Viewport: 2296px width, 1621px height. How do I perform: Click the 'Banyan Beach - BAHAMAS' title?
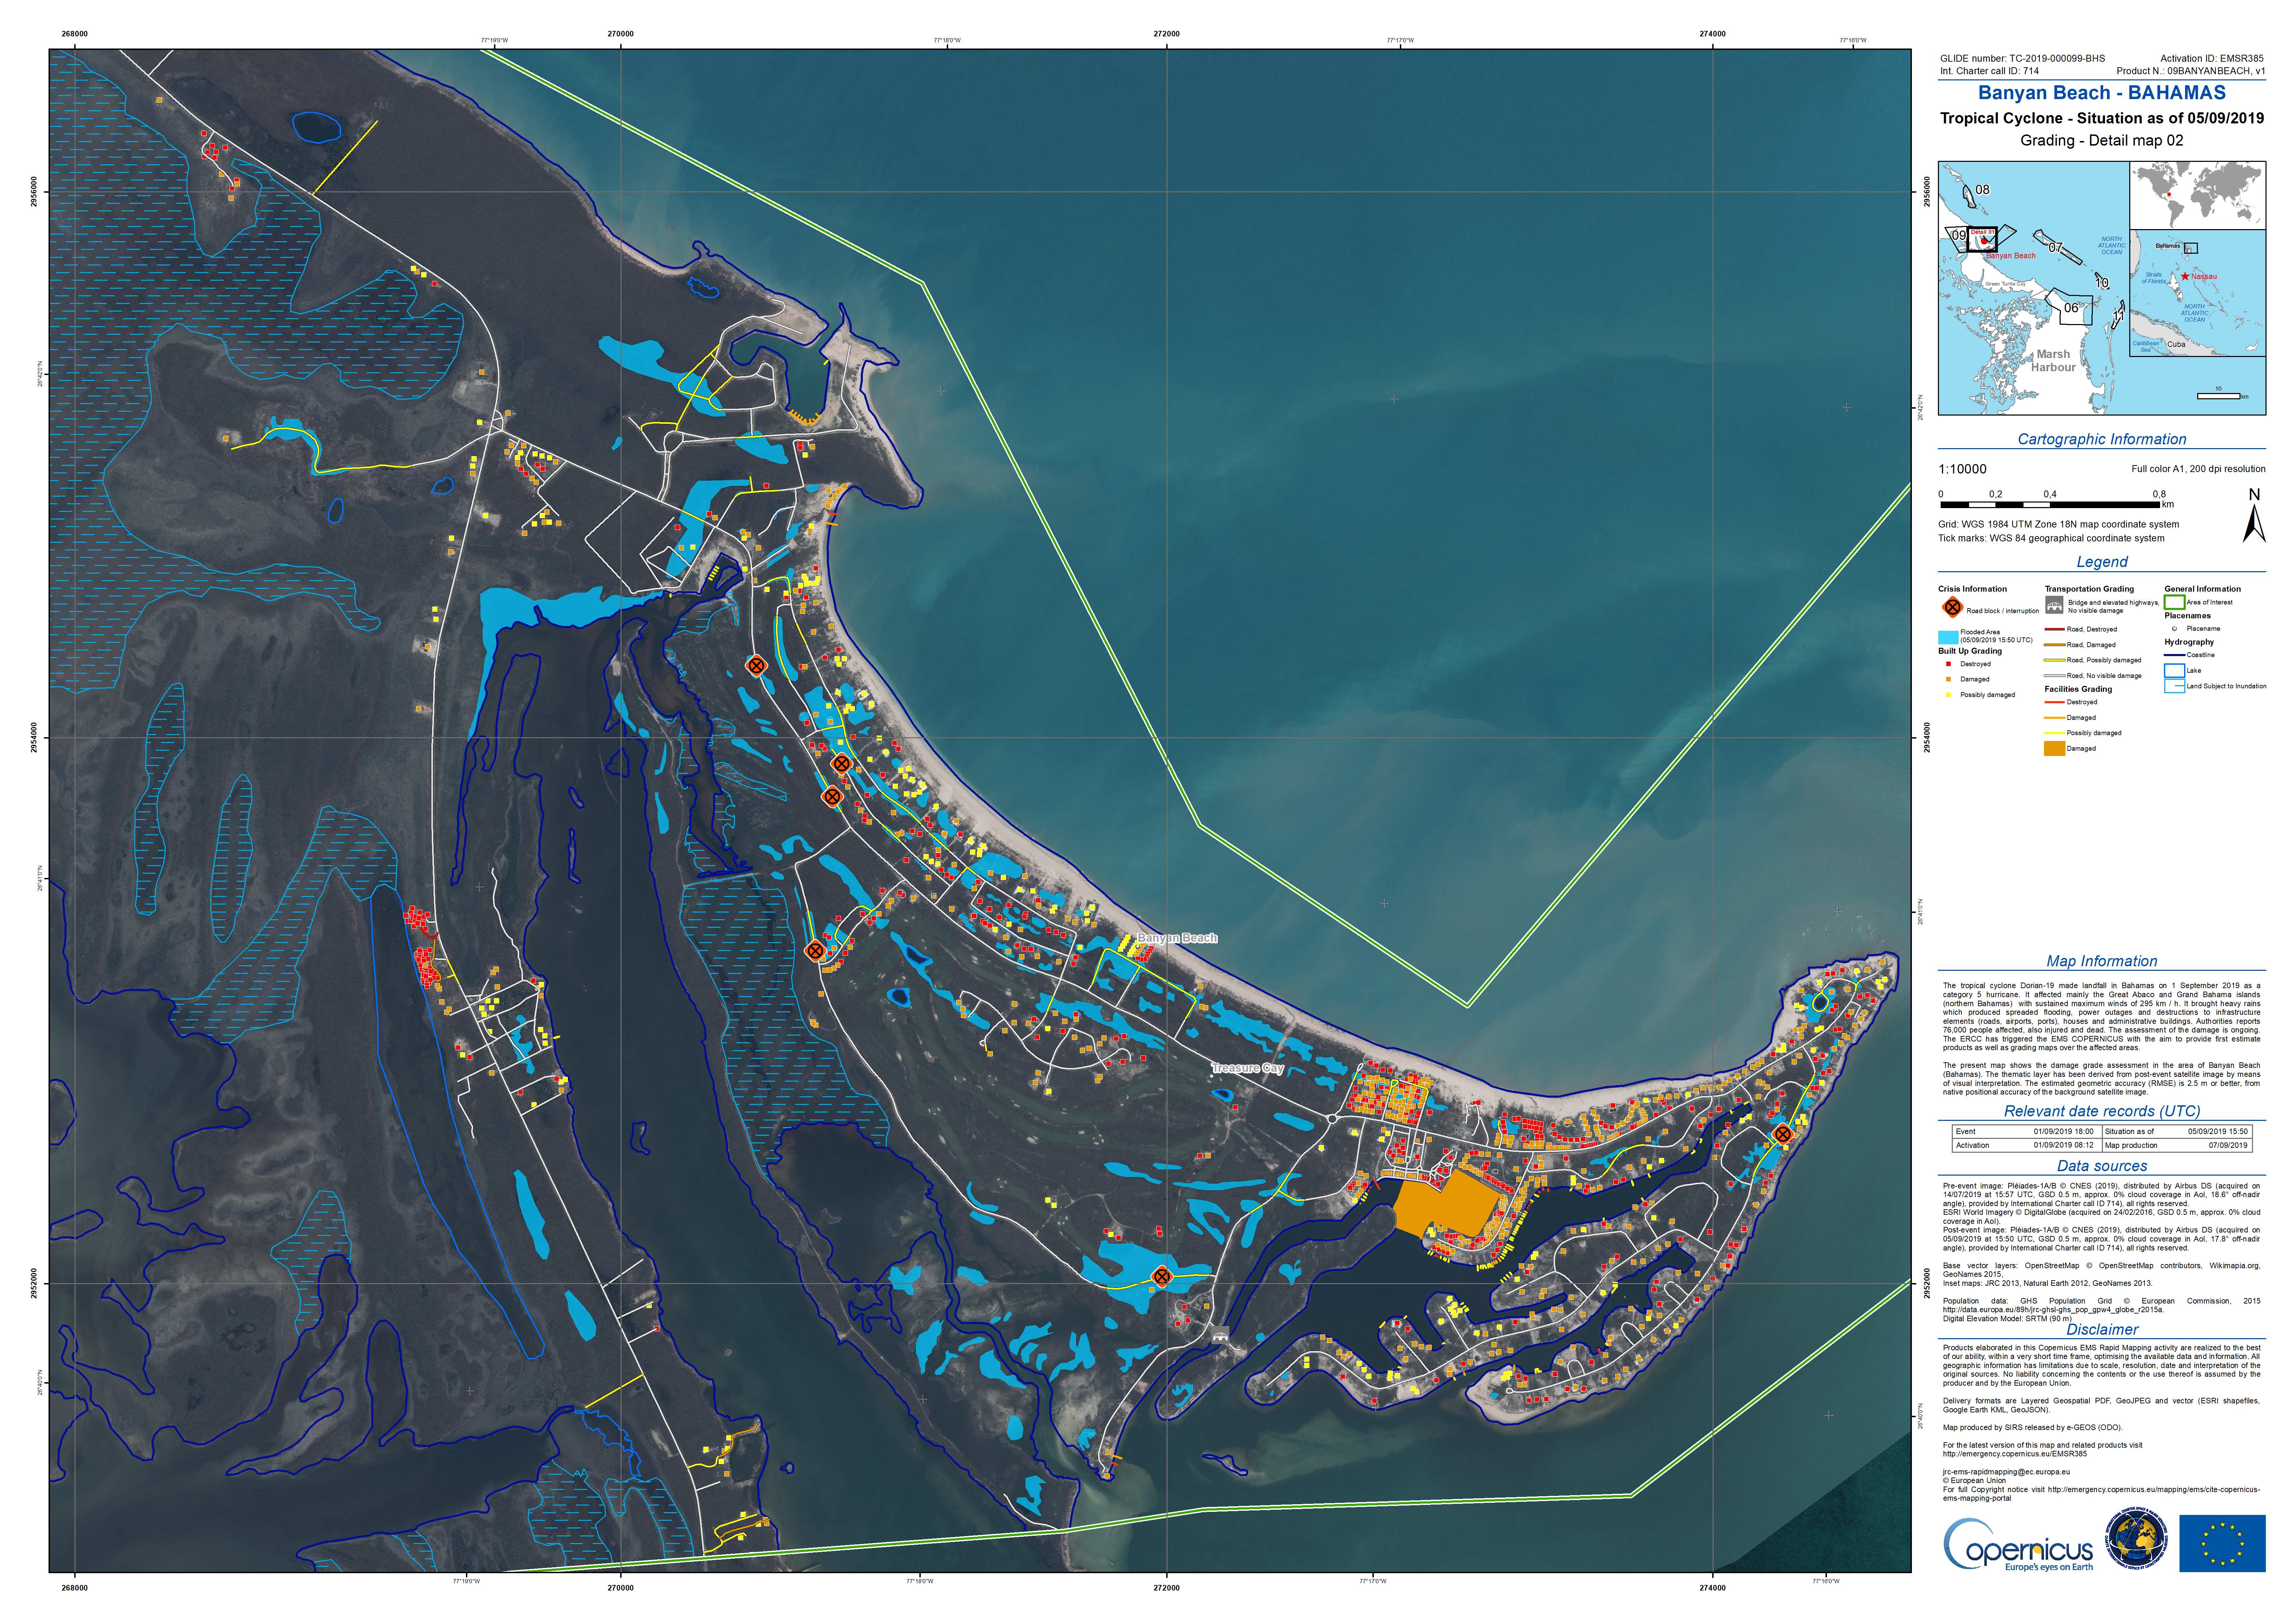[x=2101, y=93]
